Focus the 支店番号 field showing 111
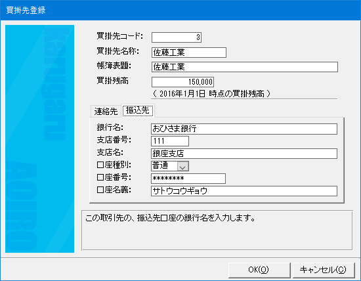The height and width of the screenshot is (281, 361). [170, 141]
